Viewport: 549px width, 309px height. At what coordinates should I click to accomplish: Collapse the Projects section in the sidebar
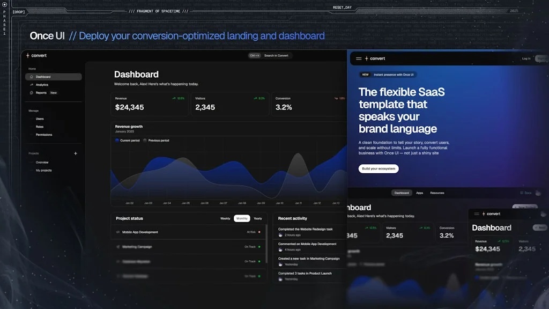tap(34, 153)
